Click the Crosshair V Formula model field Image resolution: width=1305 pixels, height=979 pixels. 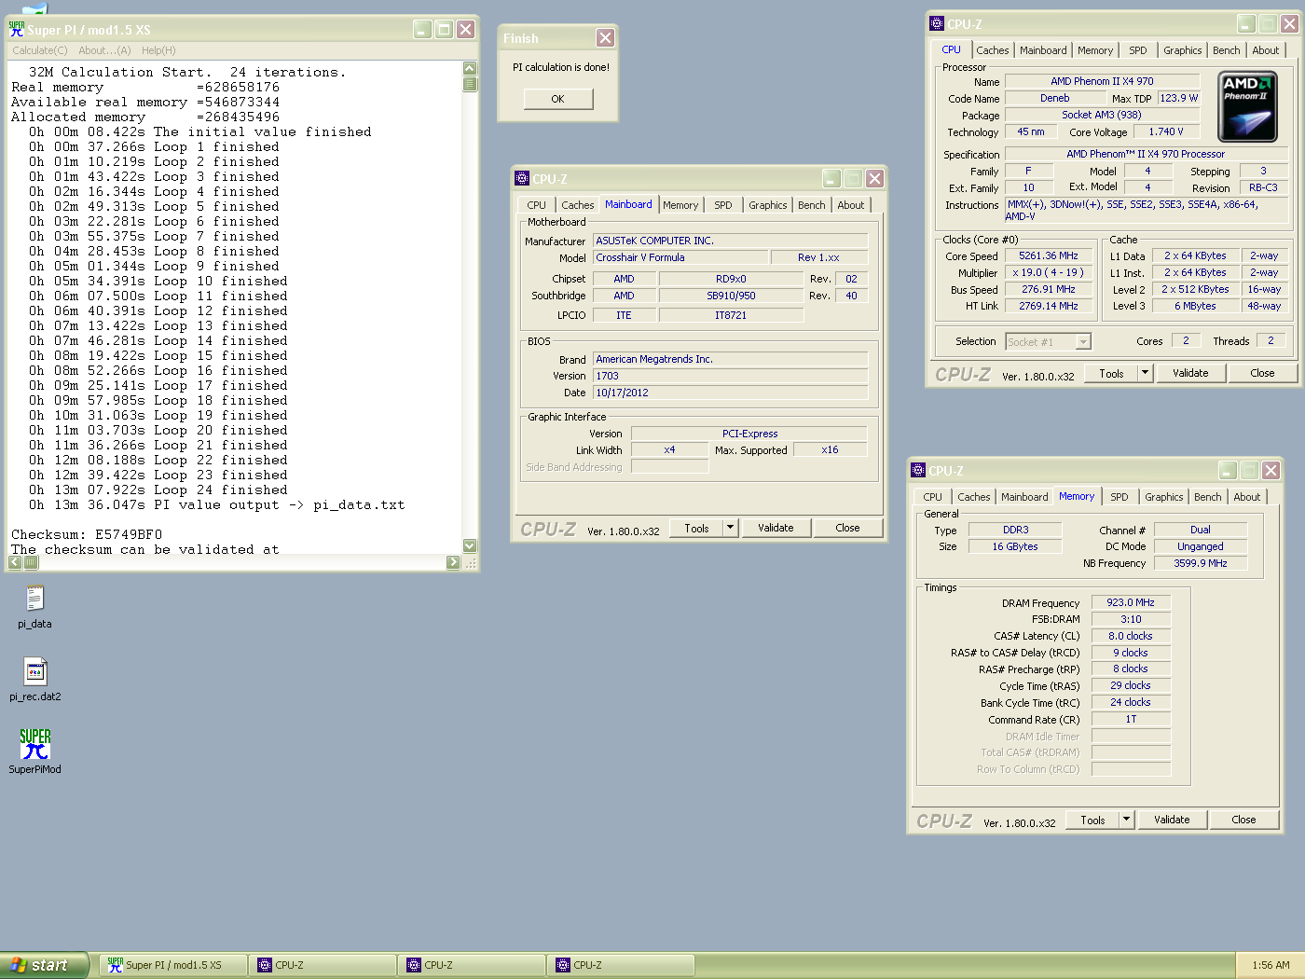[x=680, y=257]
